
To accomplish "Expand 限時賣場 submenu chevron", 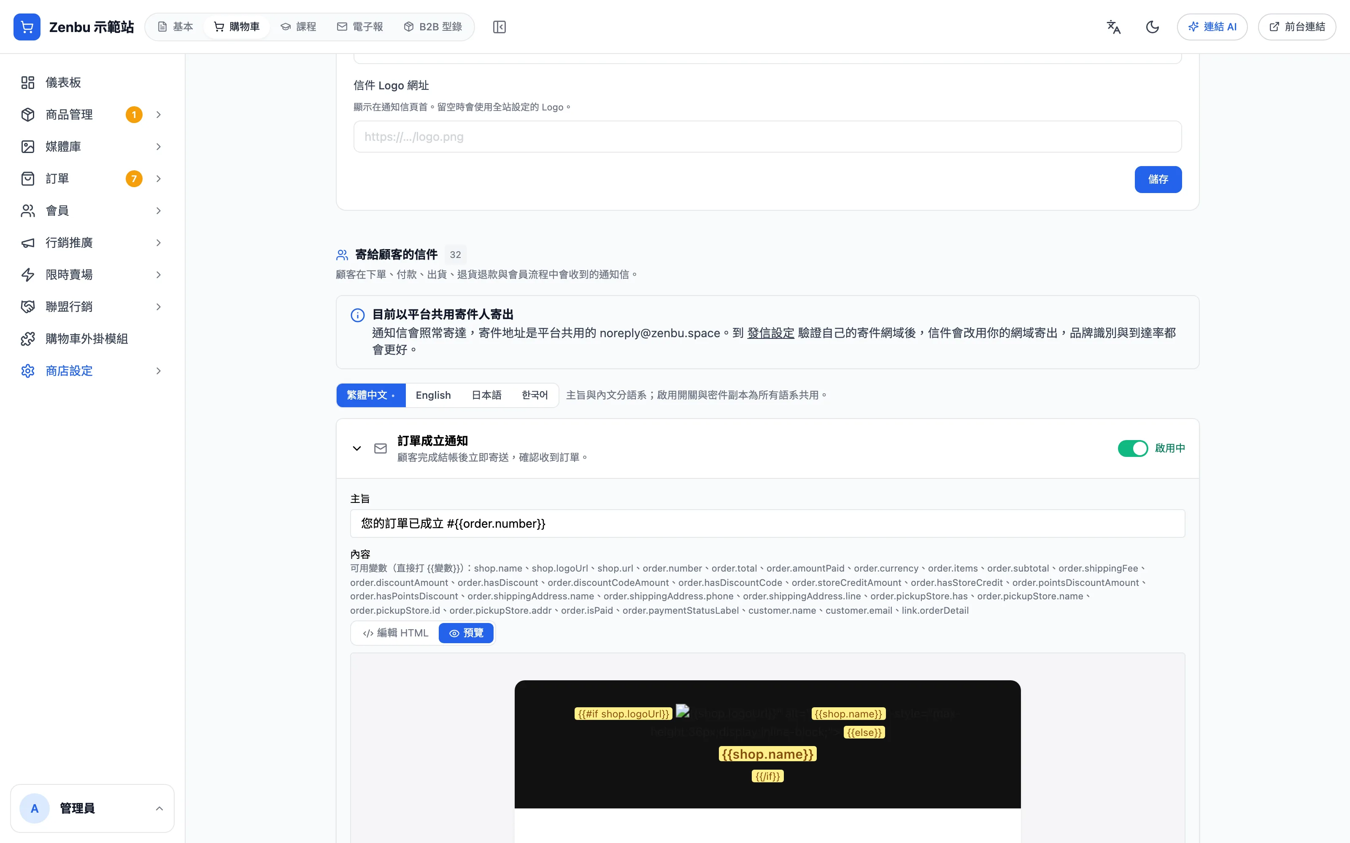I will click(159, 275).
